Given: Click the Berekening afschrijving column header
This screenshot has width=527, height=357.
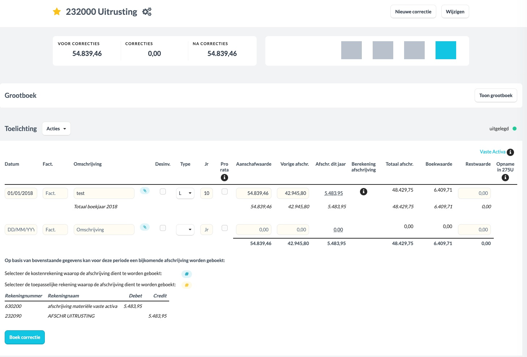Looking at the screenshot, I should click(364, 167).
